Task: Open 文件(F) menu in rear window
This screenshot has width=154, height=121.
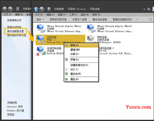Action: tap(7, 15)
